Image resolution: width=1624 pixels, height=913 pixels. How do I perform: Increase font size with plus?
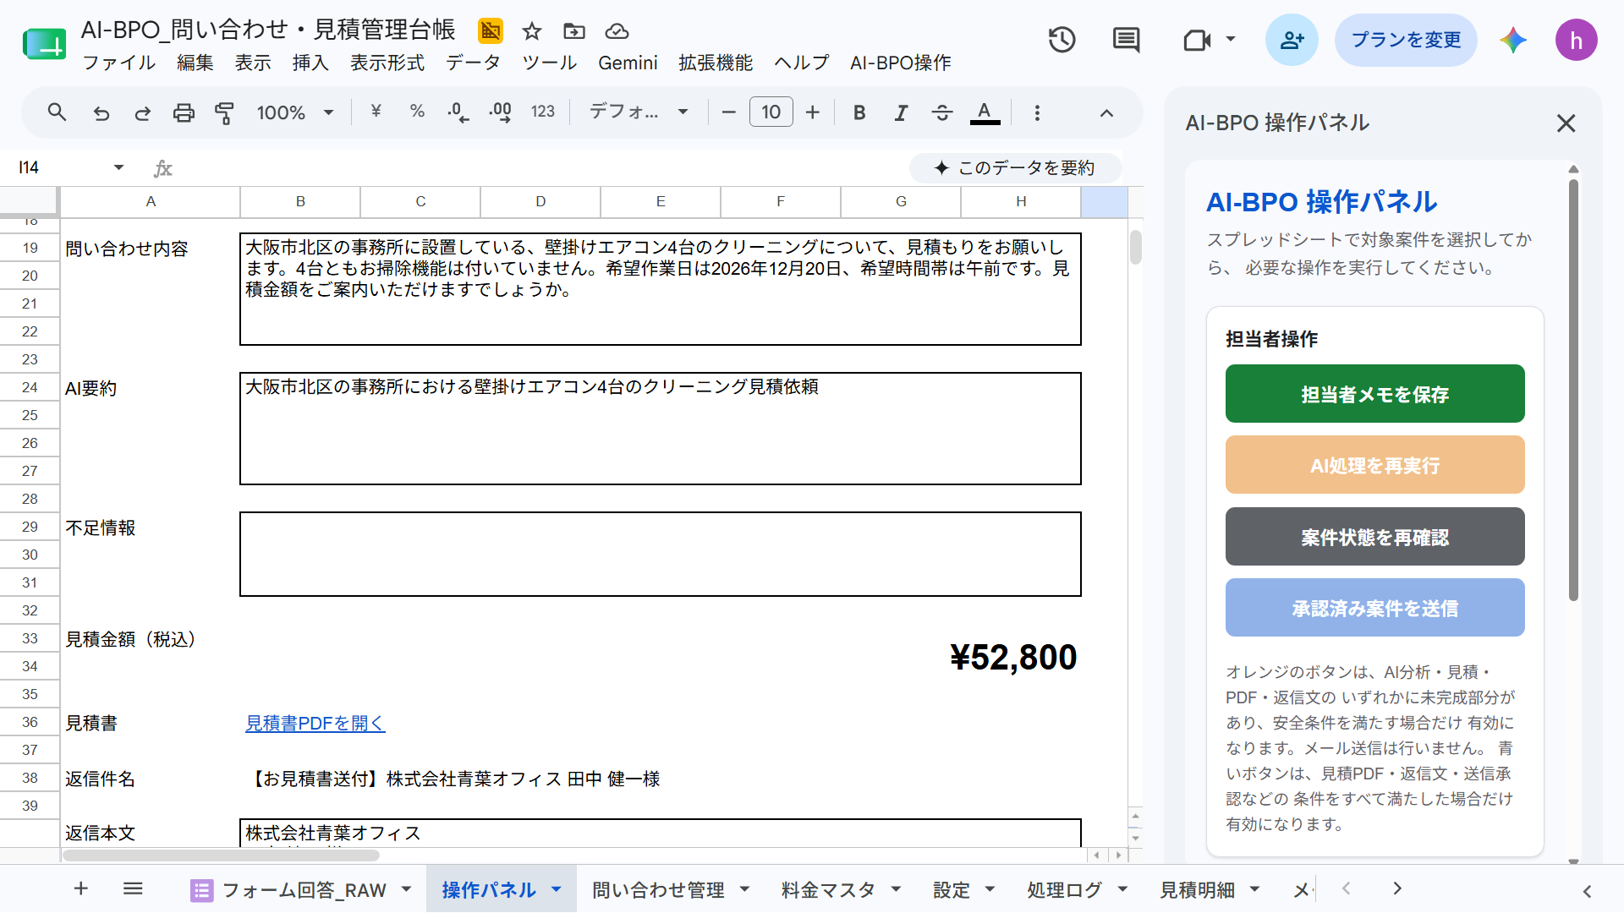click(x=813, y=112)
